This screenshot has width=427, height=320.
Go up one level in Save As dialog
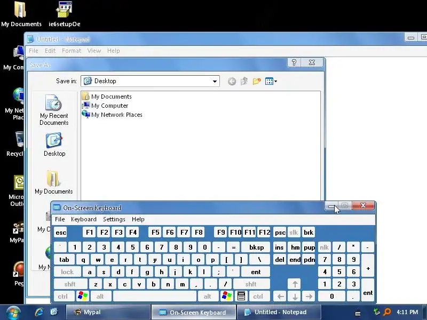(x=244, y=81)
